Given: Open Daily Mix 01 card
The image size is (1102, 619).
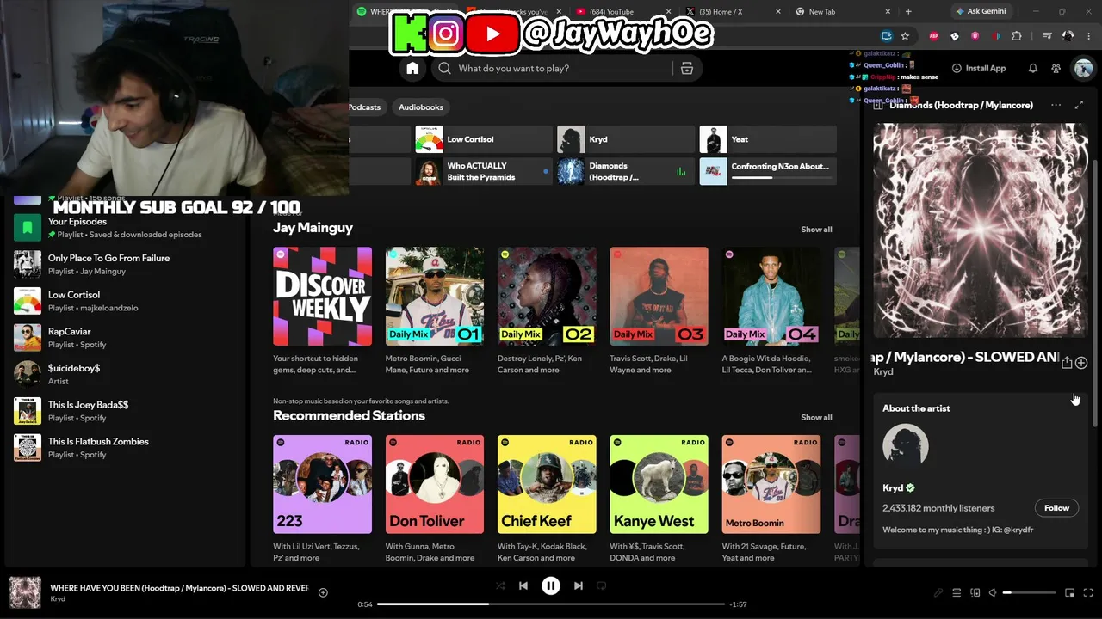Looking at the screenshot, I should 435,311.
